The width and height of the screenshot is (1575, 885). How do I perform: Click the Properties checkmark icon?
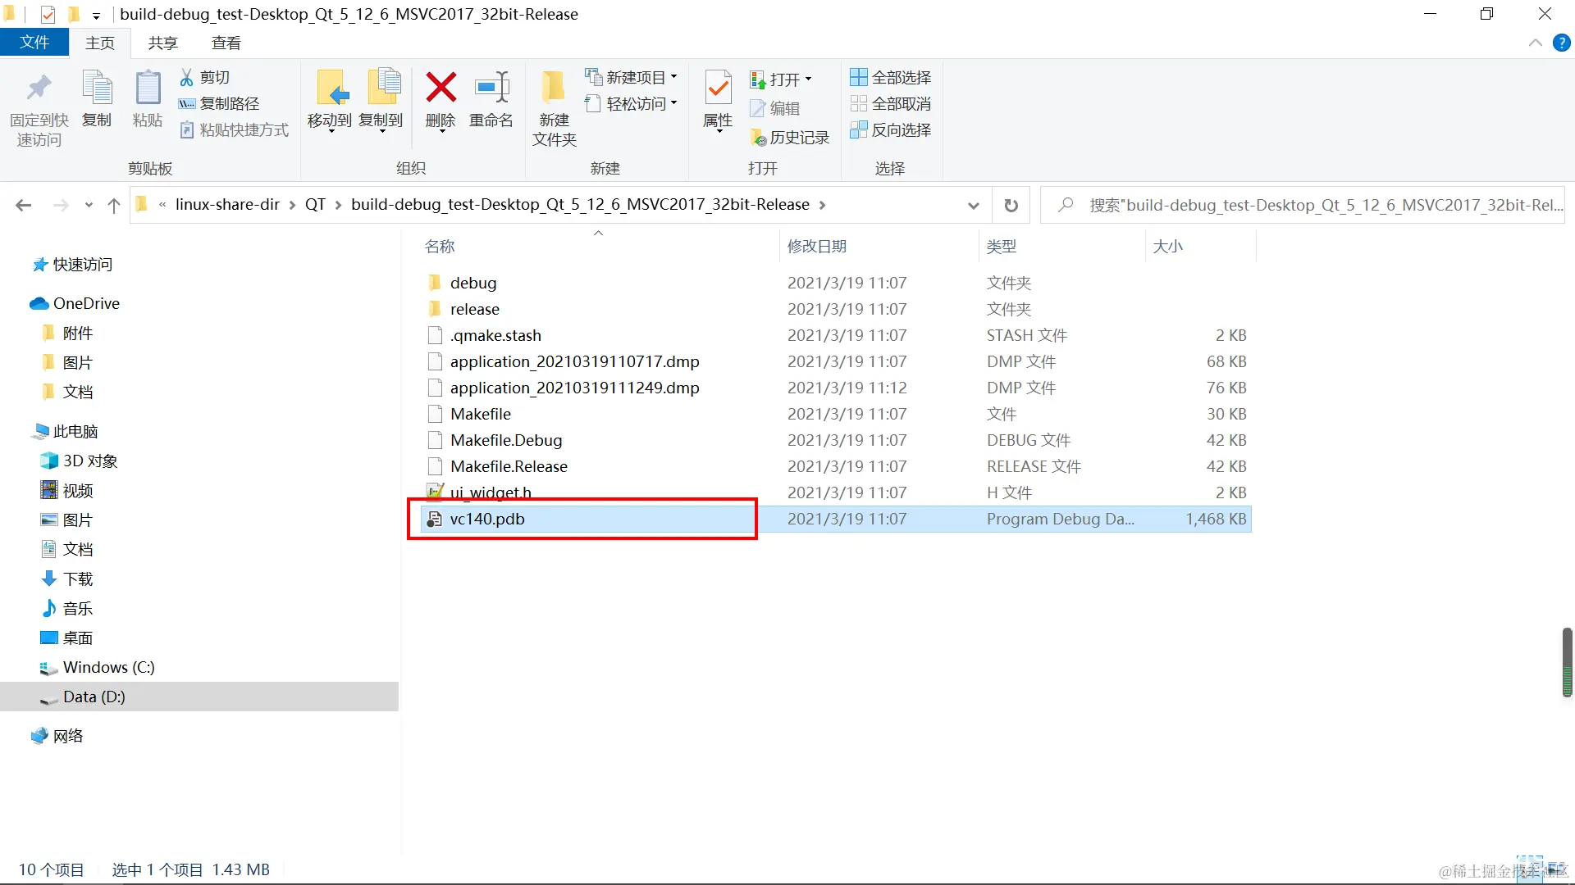(x=718, y=88)
